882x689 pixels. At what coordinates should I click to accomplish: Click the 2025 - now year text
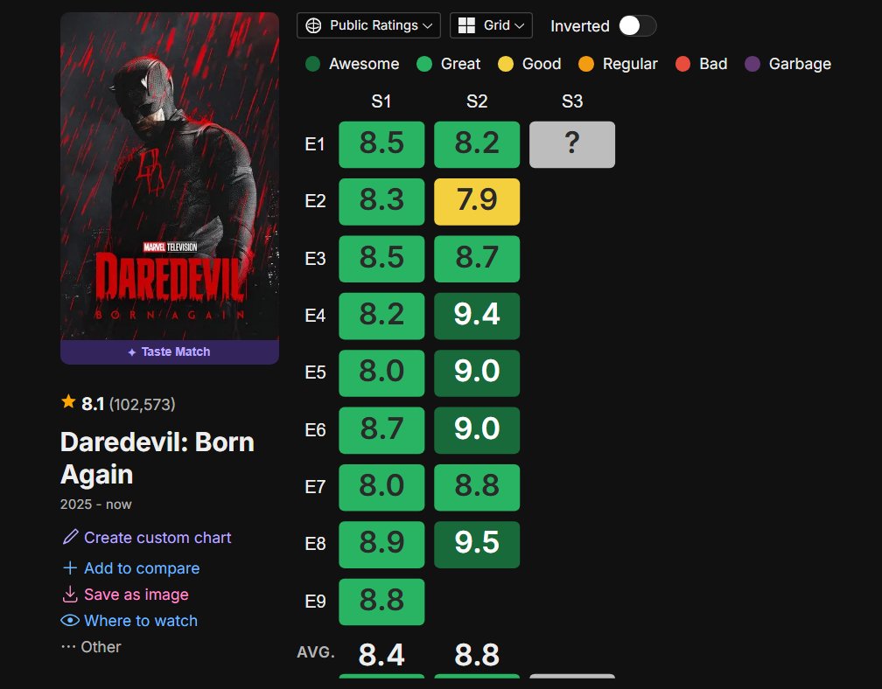coord(96,505)
